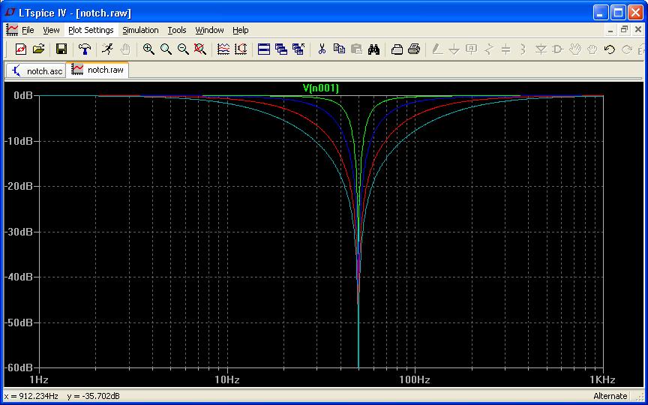Click the 1KHz horizontal axis label
Screen dimensions: 648x405
pyautogui.click(x=602, y=379)
